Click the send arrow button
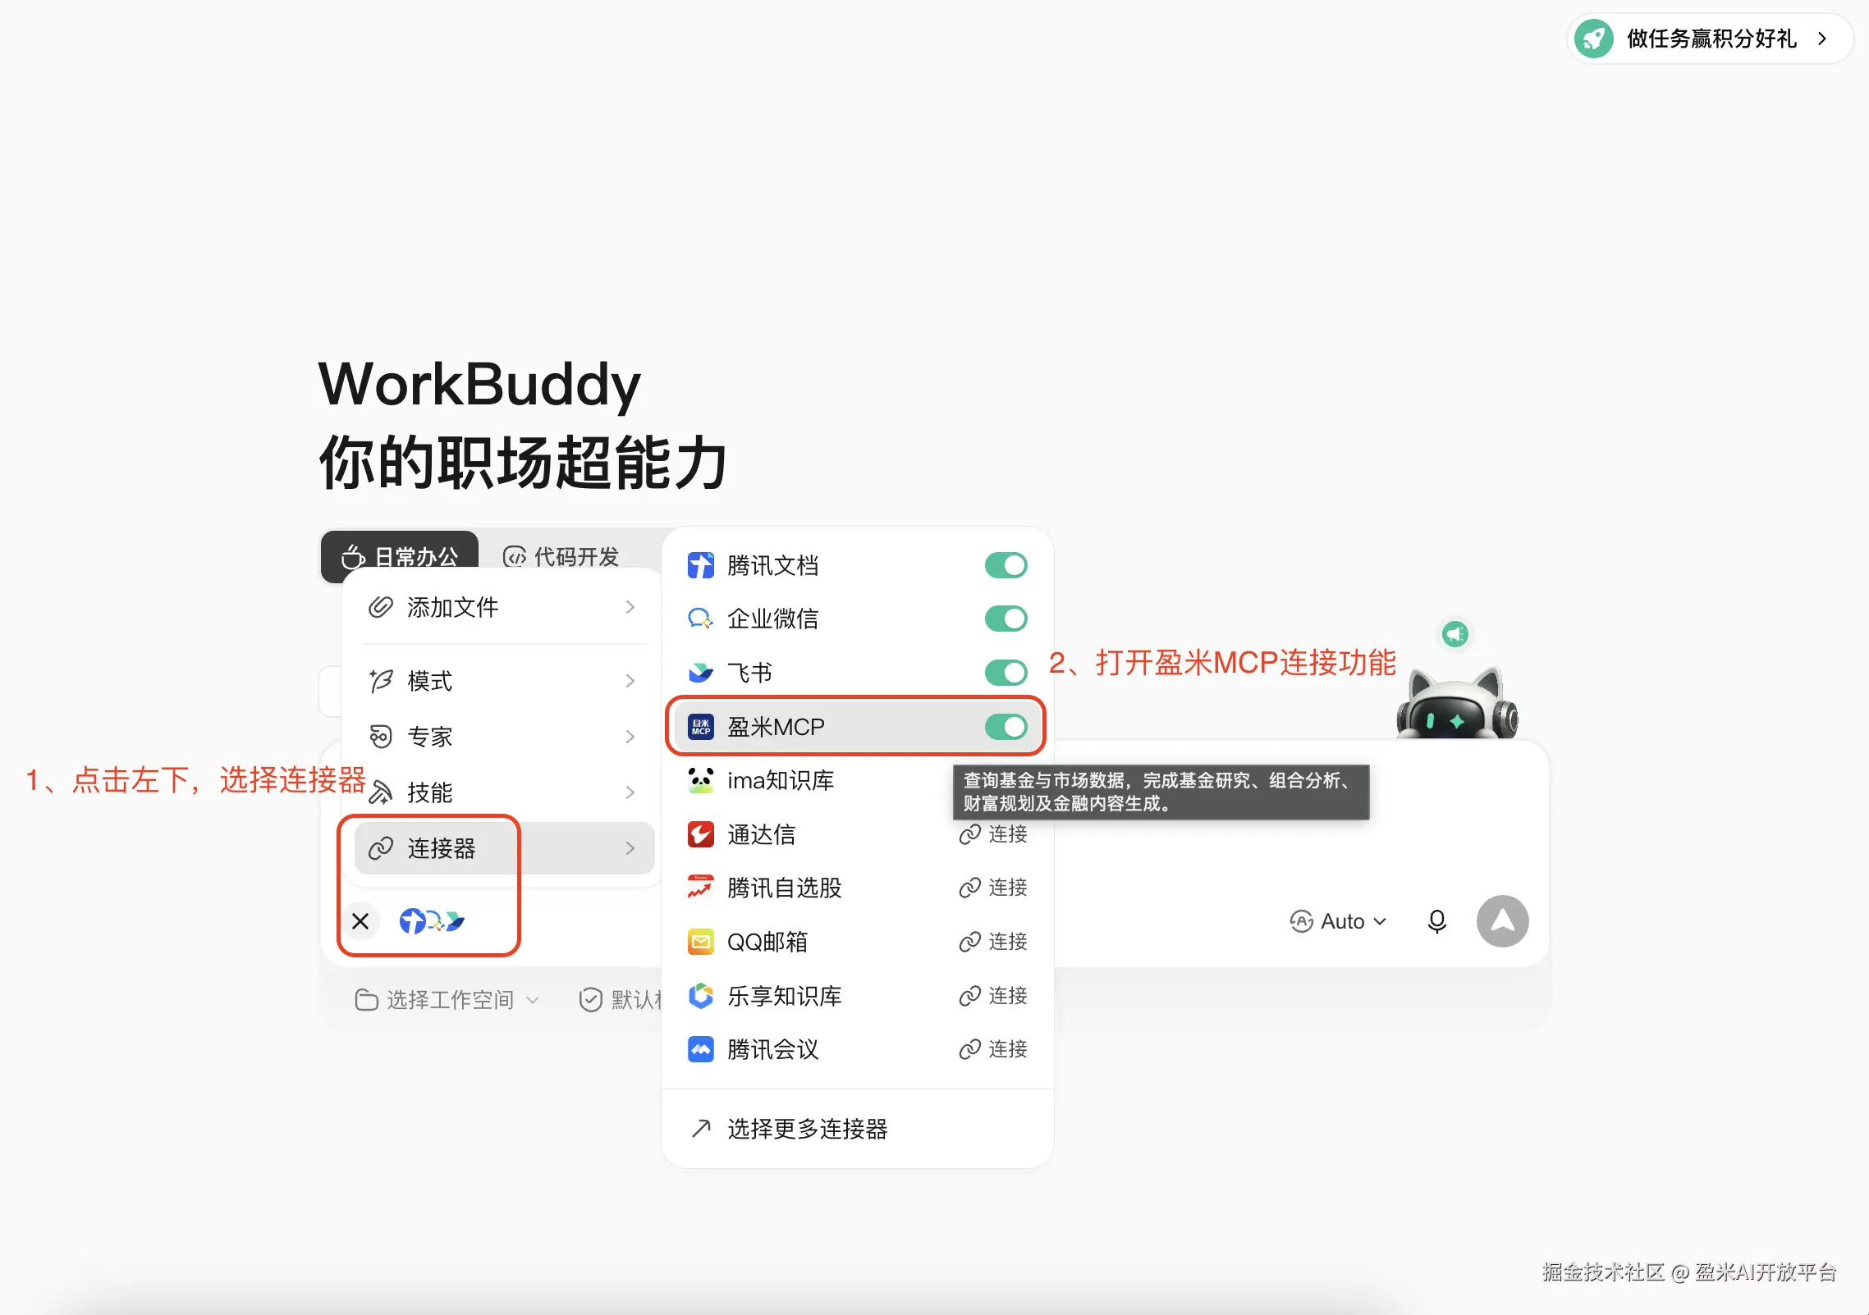The height and width of the screenshot is (1315, 1869). (1502, 921)
